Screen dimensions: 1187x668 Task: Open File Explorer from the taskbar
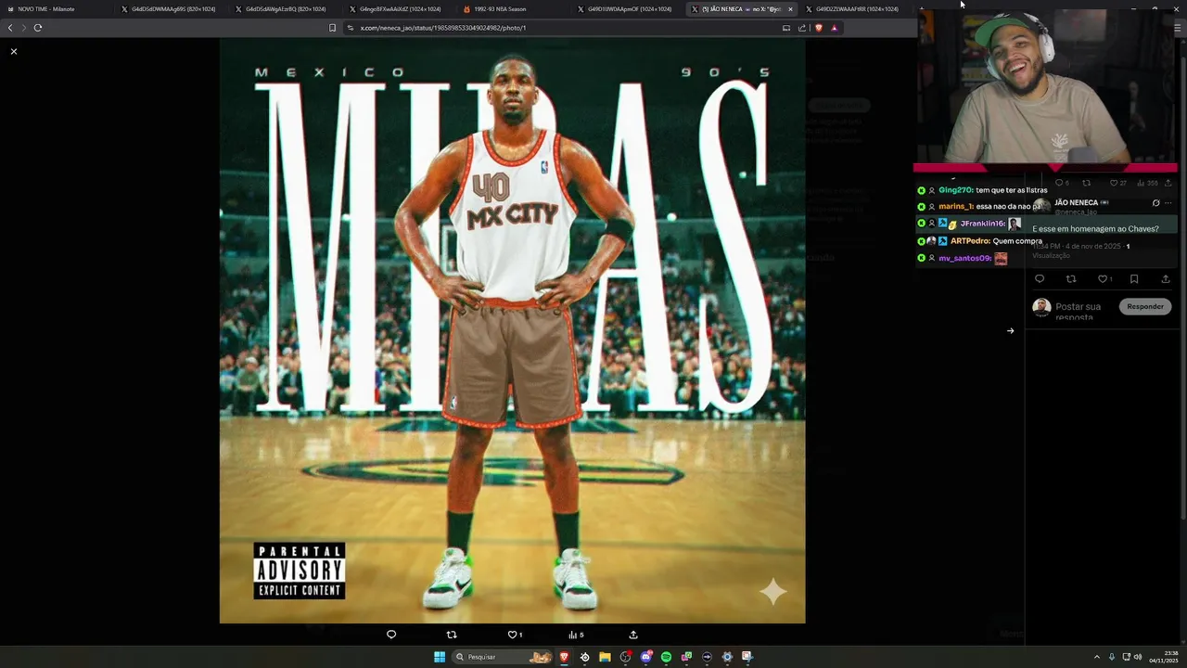[605, 657]
